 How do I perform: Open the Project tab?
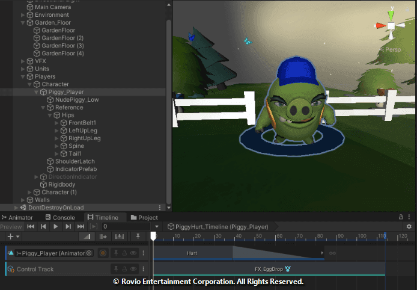pos(144,217)
